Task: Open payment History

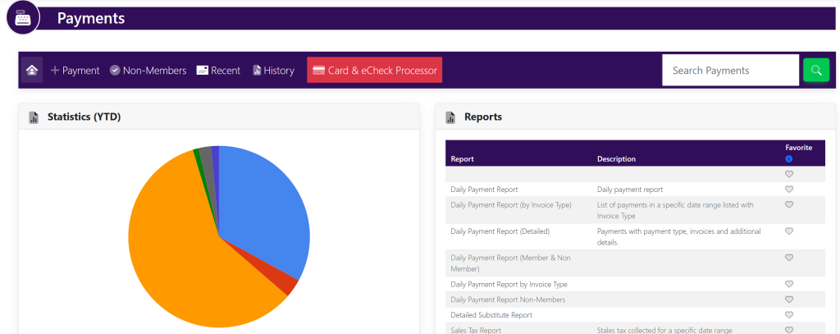Action: point(273,71)
